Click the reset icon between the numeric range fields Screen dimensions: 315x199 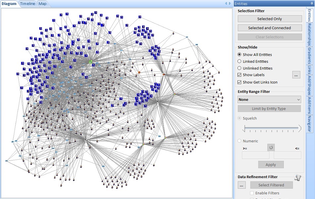click(x=271, y=148)
